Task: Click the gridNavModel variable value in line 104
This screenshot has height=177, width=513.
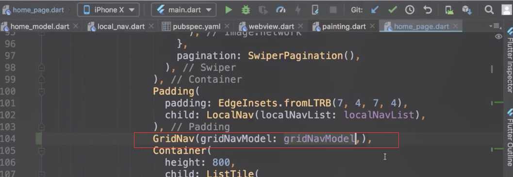Action: pos(319,139)
